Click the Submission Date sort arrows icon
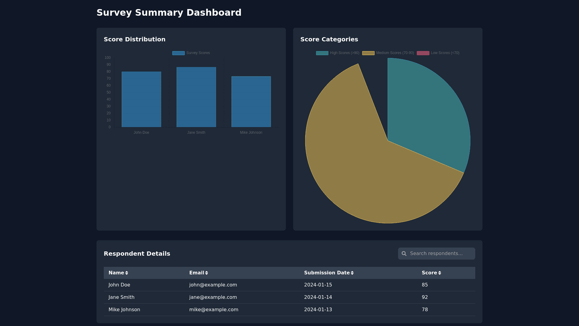Viewport: 579px width, 326px height. click(x=352, y=273)
